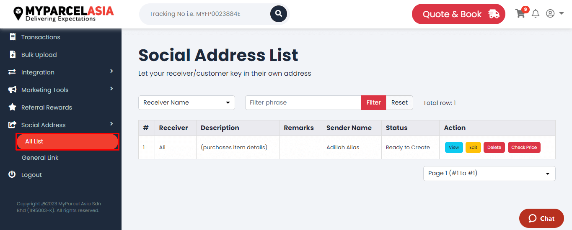Image resolution: width=572 pixels, height=230 pixels.
Task: Click the Logout power icon
Action: pos(12,174)
